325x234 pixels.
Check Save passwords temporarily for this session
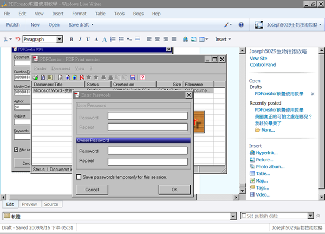[x=79, y=177]
